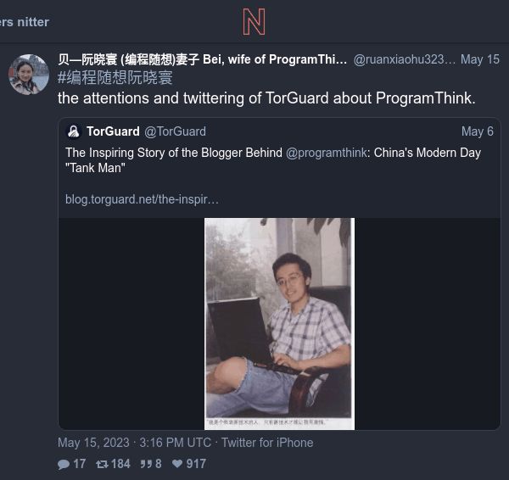Click the TorGuard display name

coord(113,131)
